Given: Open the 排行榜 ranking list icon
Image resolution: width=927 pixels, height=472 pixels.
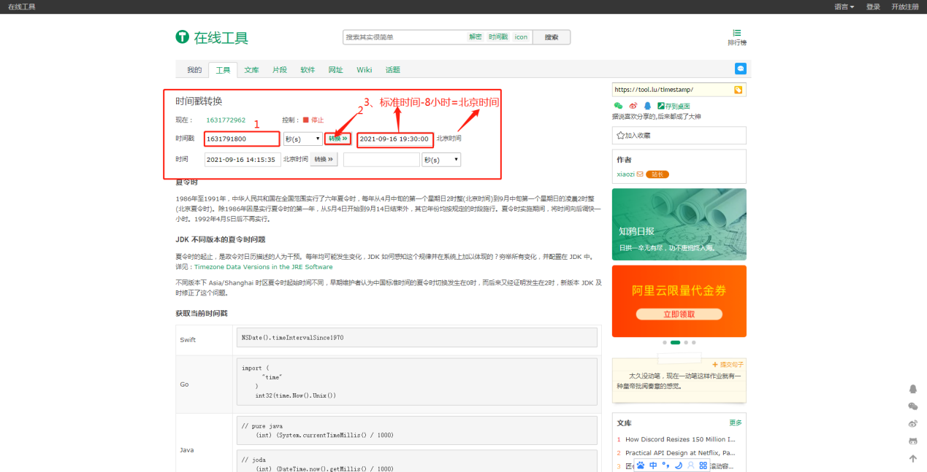Looking at the screenshot, I should pos(736,34).
